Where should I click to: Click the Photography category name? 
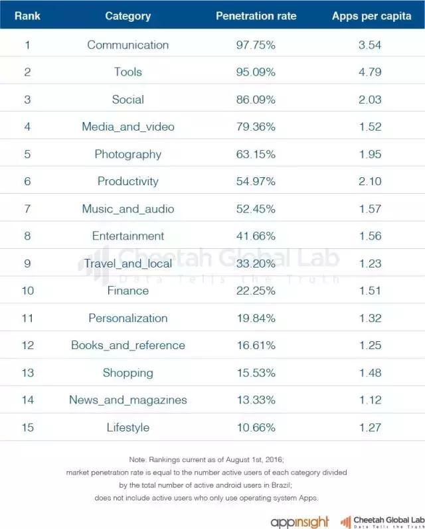(x=128, y=154)
